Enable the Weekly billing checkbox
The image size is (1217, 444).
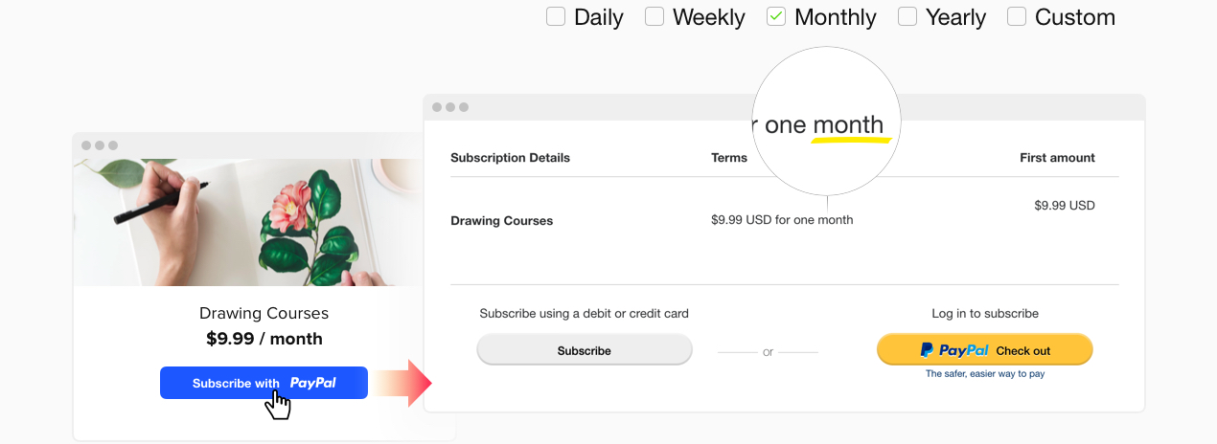point(654,16)
